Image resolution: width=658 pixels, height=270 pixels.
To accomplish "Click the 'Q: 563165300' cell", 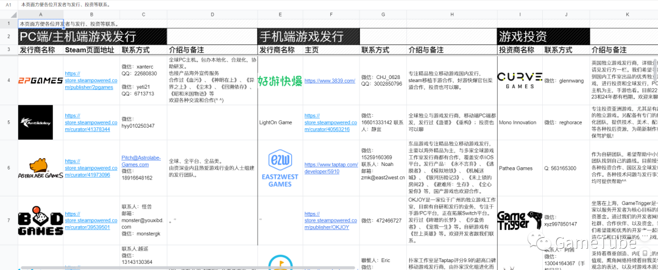I will (566, 168).
